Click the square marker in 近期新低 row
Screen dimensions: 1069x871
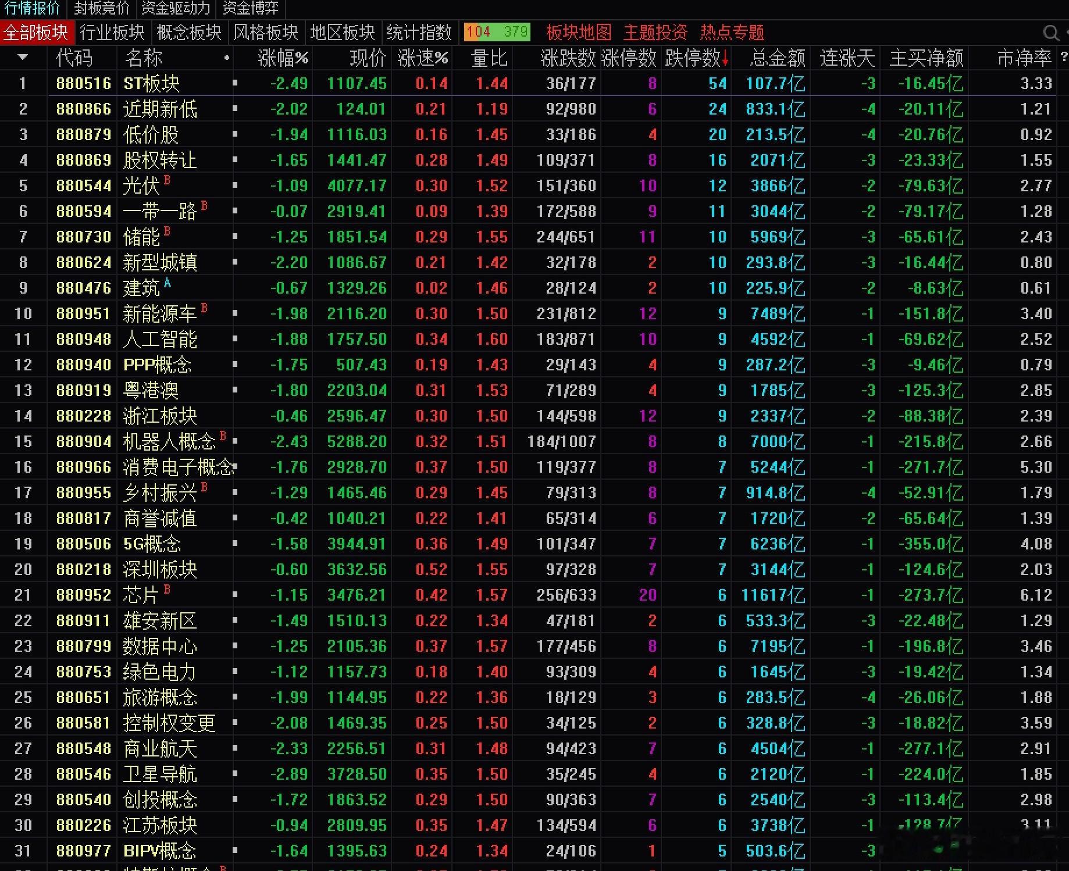tap(235, 109)
